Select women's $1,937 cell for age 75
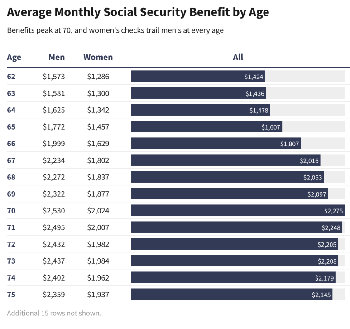This screenshot has height=329, width=350. [98, 295]
